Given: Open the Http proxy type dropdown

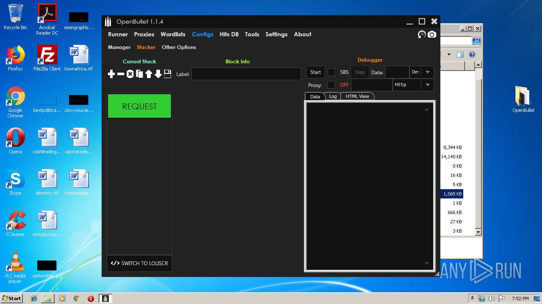Looking at the screenshot, I should click(x=413, y=85).
